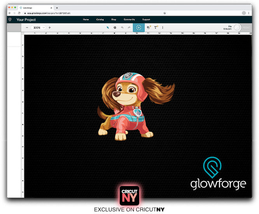The height and width of the screenshot is (214, 259).
Task: Reload the browser page
Action: (19, 13)
